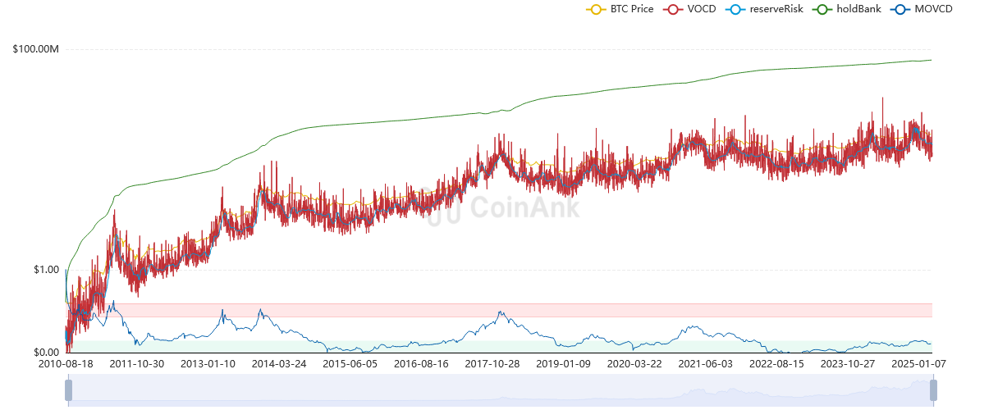Select the 2010-08-18 start date label
Viewport: 998px width, 410px height.
click(66, 363)
